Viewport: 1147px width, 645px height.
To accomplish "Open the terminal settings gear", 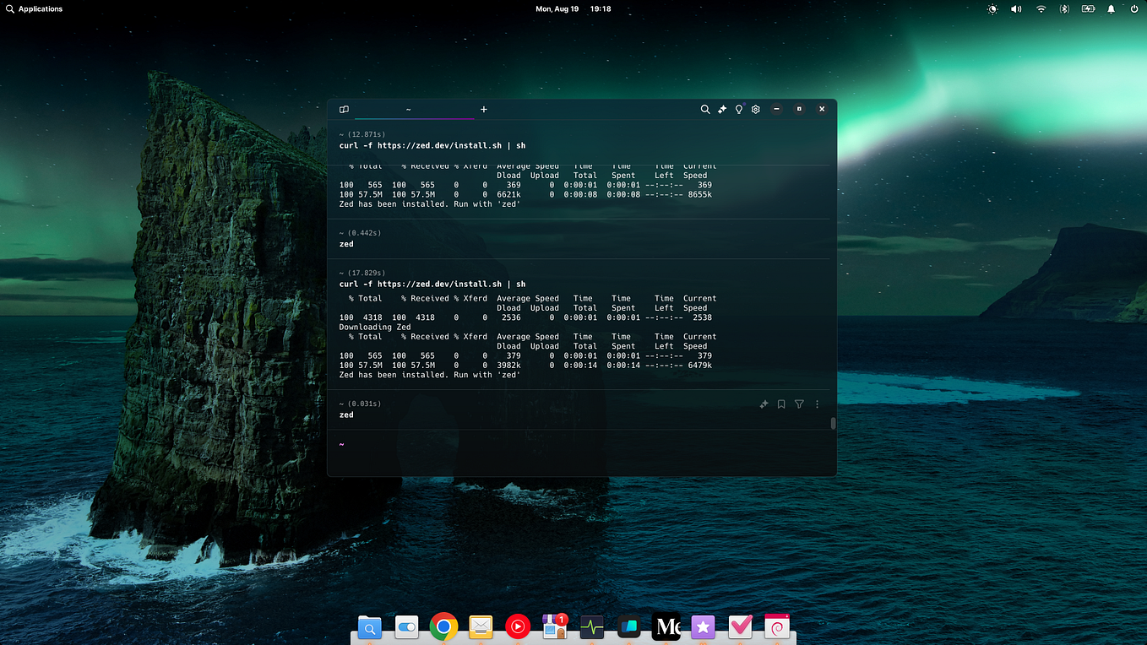I will coord(756,109).
